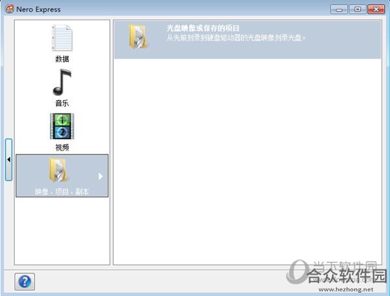
Task: Maximize the Nero Express window
Action: tap(357, 10)
